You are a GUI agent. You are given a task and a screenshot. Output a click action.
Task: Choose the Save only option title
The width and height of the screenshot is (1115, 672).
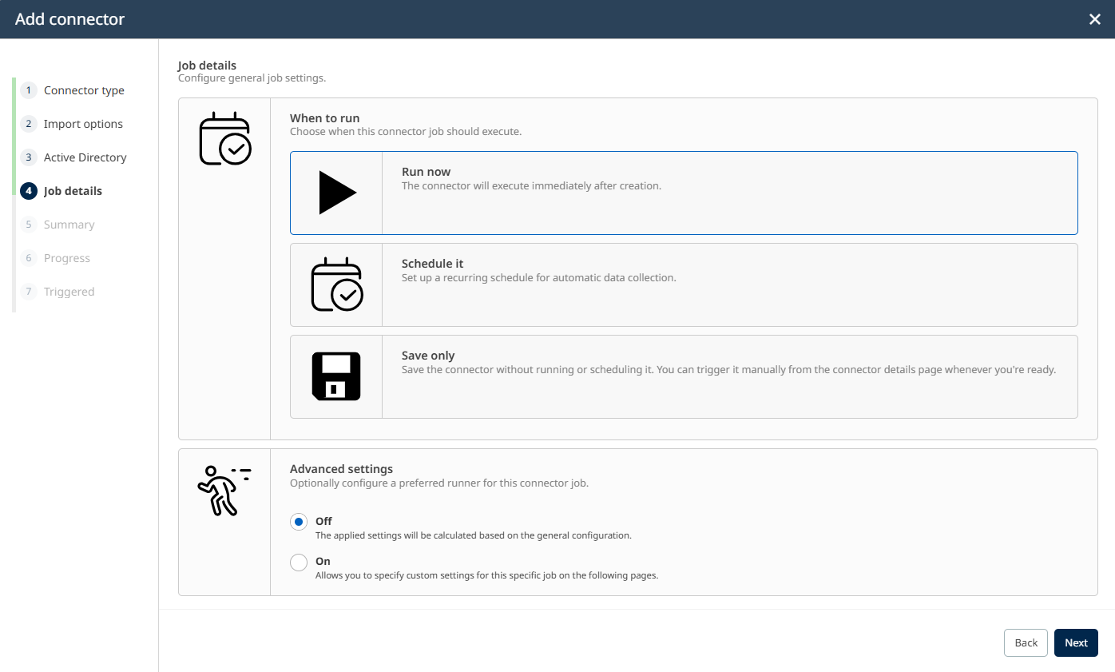(428, 356)
